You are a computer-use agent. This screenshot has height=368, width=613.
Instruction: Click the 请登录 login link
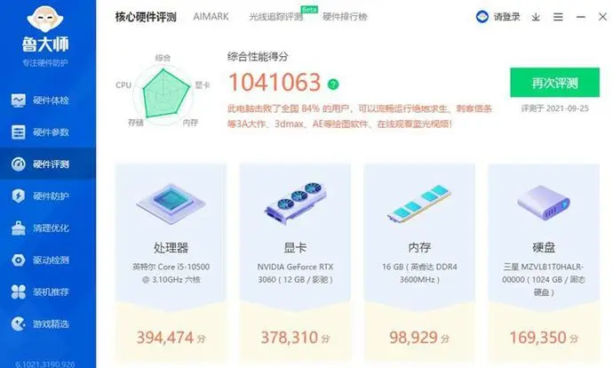[x=506, y=17]
